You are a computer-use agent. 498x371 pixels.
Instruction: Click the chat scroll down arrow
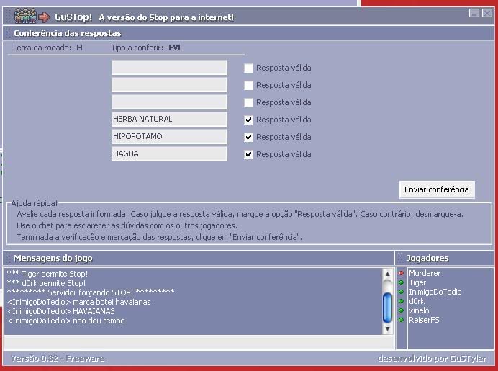coord(387,328)
